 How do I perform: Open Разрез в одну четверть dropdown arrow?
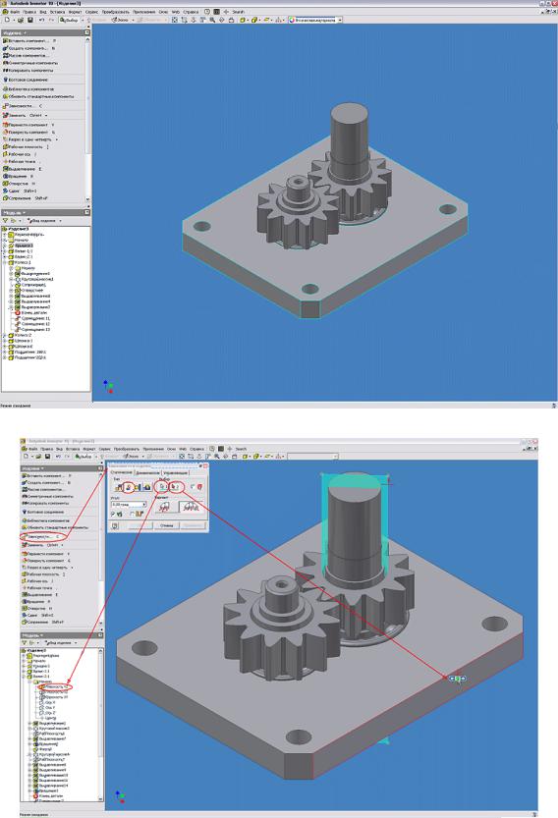click(x=56, y=139)
